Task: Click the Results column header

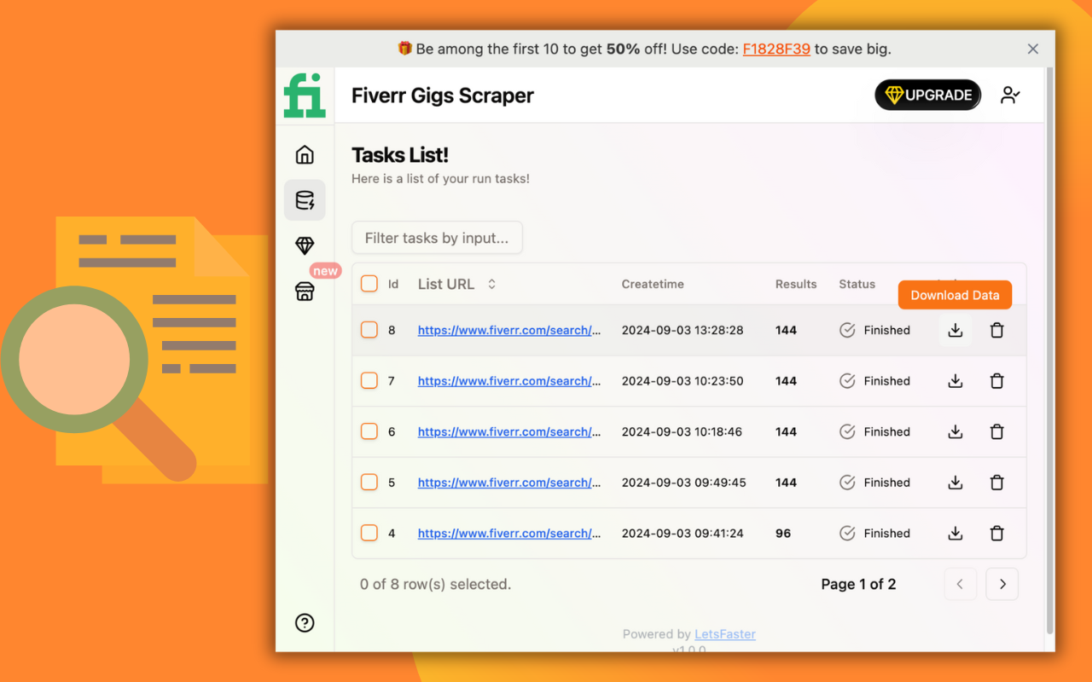Action: (796, 284)
